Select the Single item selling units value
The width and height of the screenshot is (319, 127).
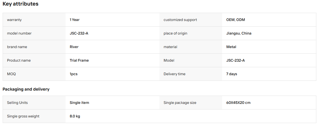tap(79, 103)
